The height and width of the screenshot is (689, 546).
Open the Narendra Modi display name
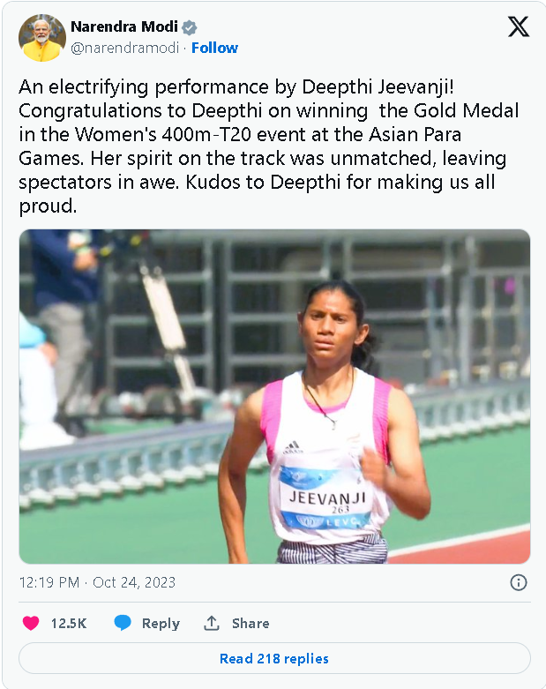pyautogui.click(x=123, y=27)
